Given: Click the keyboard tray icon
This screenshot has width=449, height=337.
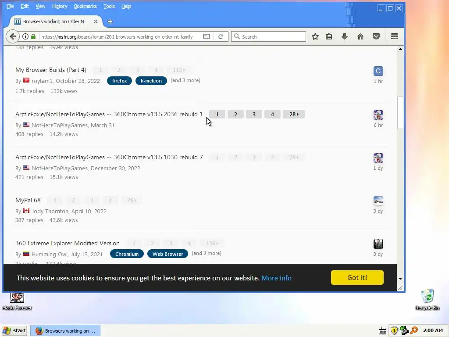Looking at the screenshot, I should point(382,331).
